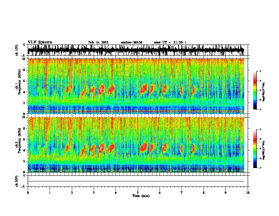The height and width of the screenshot is (216, 279).
Task: Click the large ch.1 red burst after minute 5
Action: click(x=143, y=89)
